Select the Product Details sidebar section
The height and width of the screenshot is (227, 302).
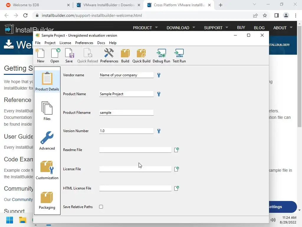[47, 81]
